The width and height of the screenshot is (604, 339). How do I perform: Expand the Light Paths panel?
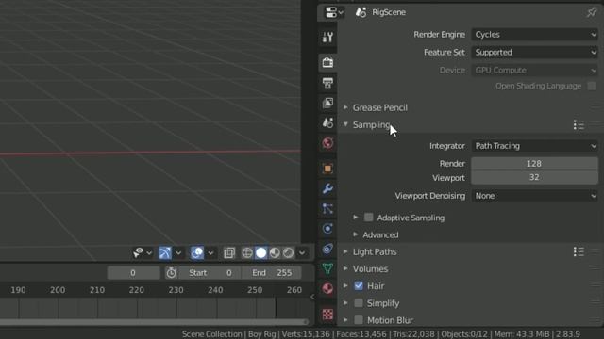pyautogui.click(x=345, y=251)
